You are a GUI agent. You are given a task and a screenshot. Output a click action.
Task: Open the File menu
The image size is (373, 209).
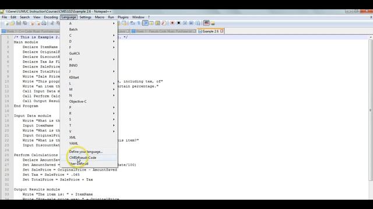point(4,17)
